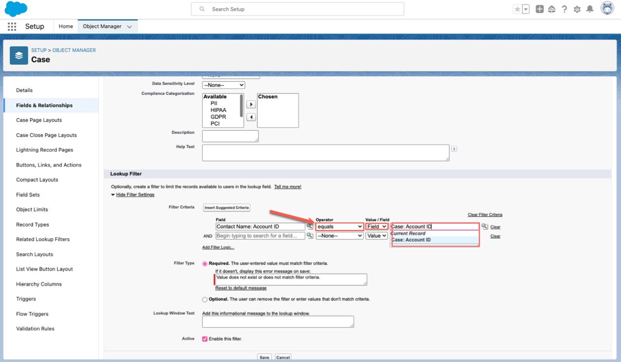Go to the Home tab
Image resolution: width=621 pixels, height=362 pixels.
click(66, 26)
